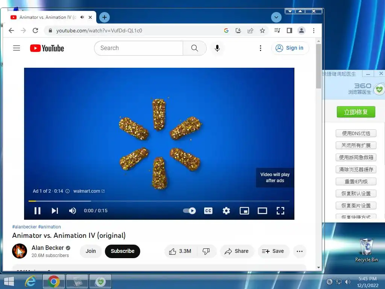The height and width of the screenshot is (289, 385).
Task: Open video settings gear icon
Action: click(226, 211)
